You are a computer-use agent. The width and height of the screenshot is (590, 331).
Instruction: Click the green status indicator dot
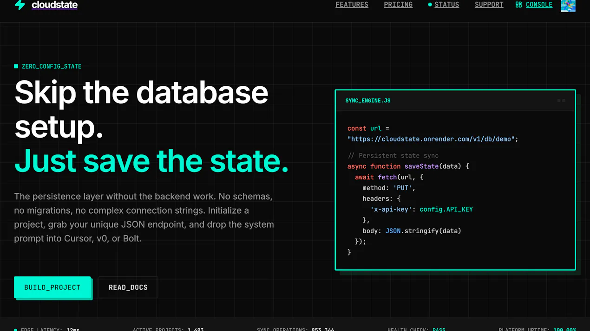(x=430, y=5)
